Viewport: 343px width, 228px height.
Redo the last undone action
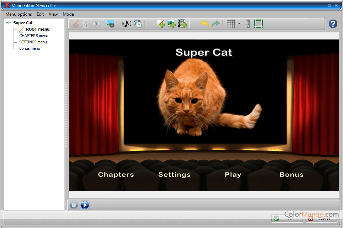[216, 24]
